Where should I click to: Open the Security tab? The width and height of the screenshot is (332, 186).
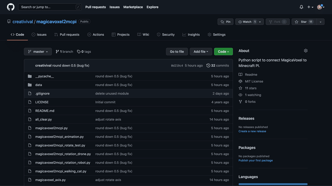pyautogui.click(x=166, y=34)
